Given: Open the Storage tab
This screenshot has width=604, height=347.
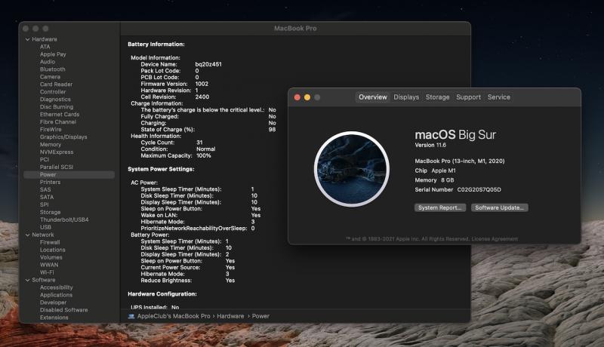Looking at the screenshot, I should pos(437,97).
